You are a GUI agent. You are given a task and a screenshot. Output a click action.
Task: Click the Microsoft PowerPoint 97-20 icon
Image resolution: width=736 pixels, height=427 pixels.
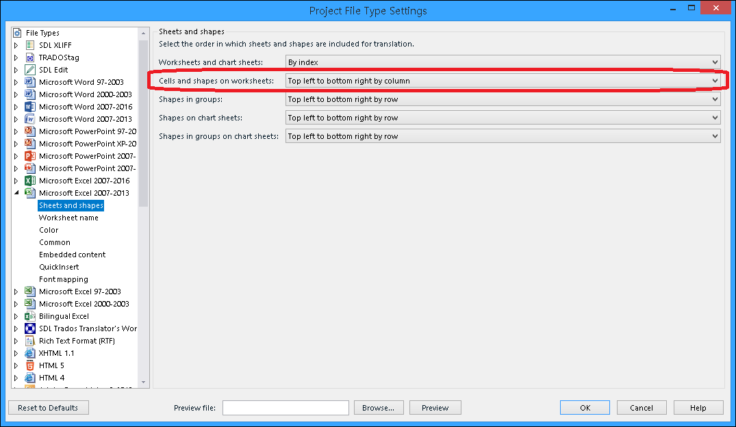click(x=29, y=131)
